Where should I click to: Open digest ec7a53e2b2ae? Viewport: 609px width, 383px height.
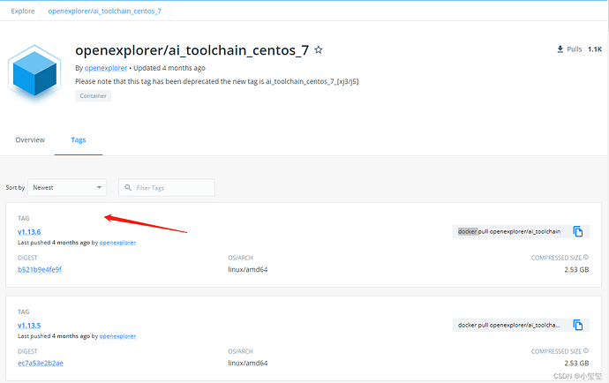40,363
